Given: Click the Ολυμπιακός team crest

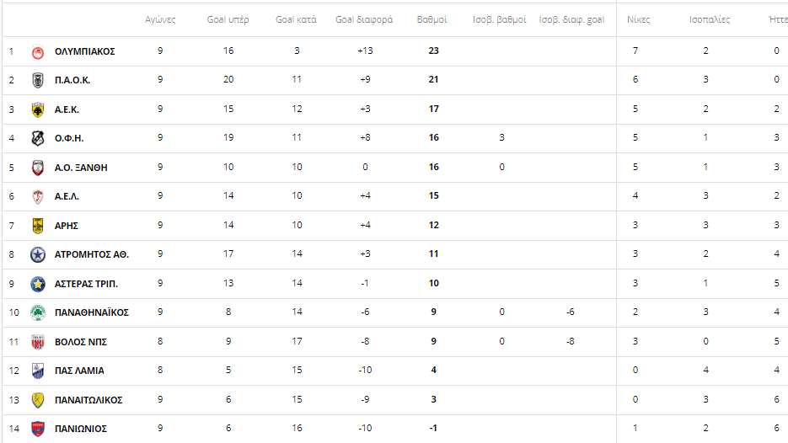Looking at the screenshot, I should (x=38, y=51).
